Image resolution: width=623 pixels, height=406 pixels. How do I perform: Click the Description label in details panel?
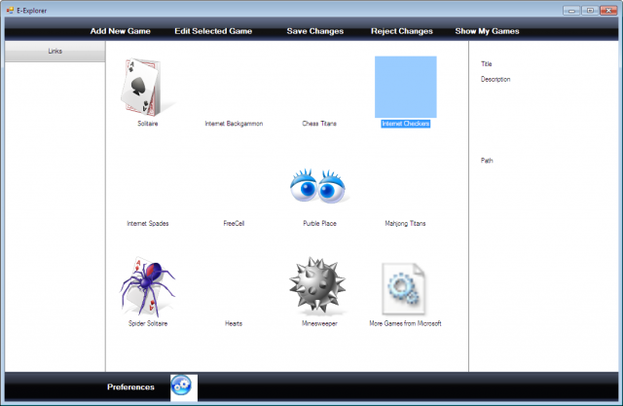(x=495, y=80)
